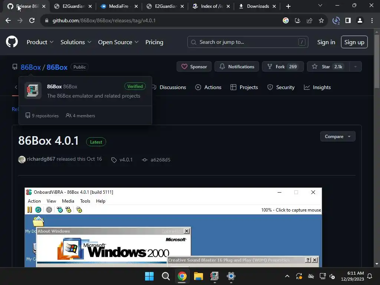Open the notification bell in the tray
Viewport: 380px width, 285px height.
[x=370, y=276]
